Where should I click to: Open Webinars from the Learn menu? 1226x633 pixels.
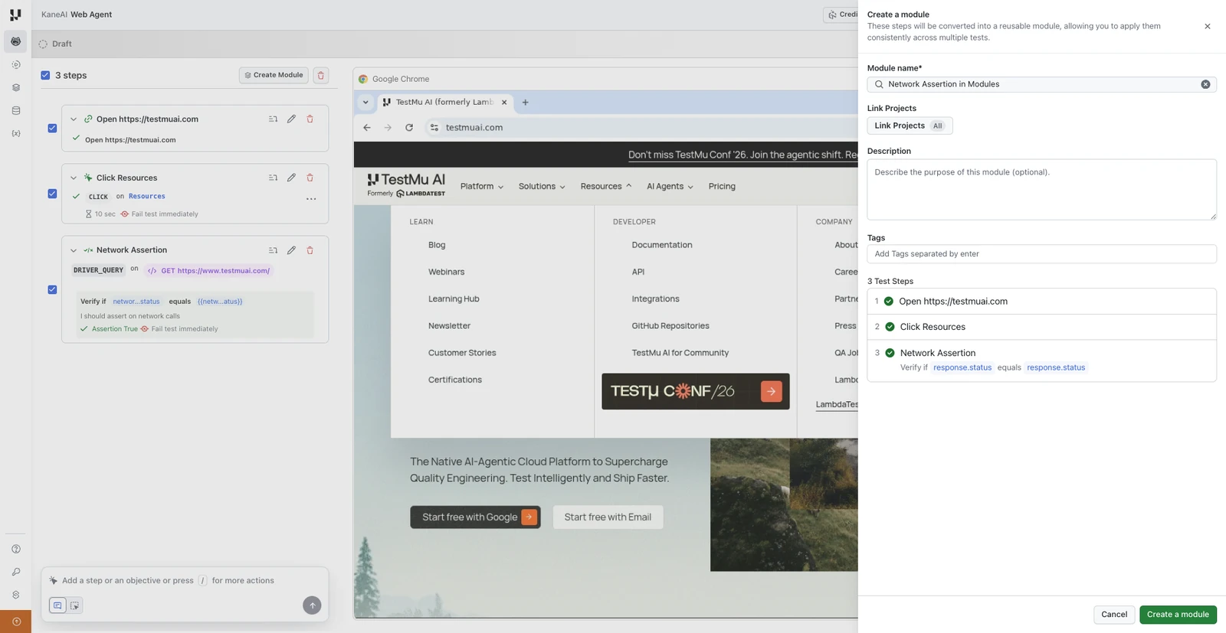(446, 272)
